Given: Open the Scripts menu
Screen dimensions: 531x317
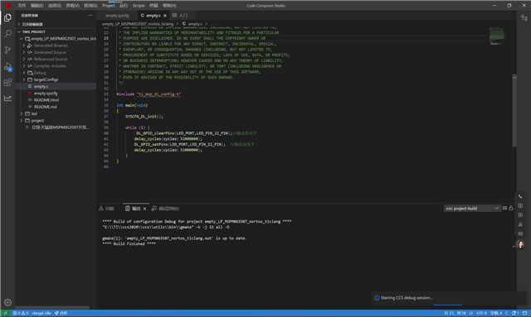Looking at the screenshot, I should click(139, 6).
